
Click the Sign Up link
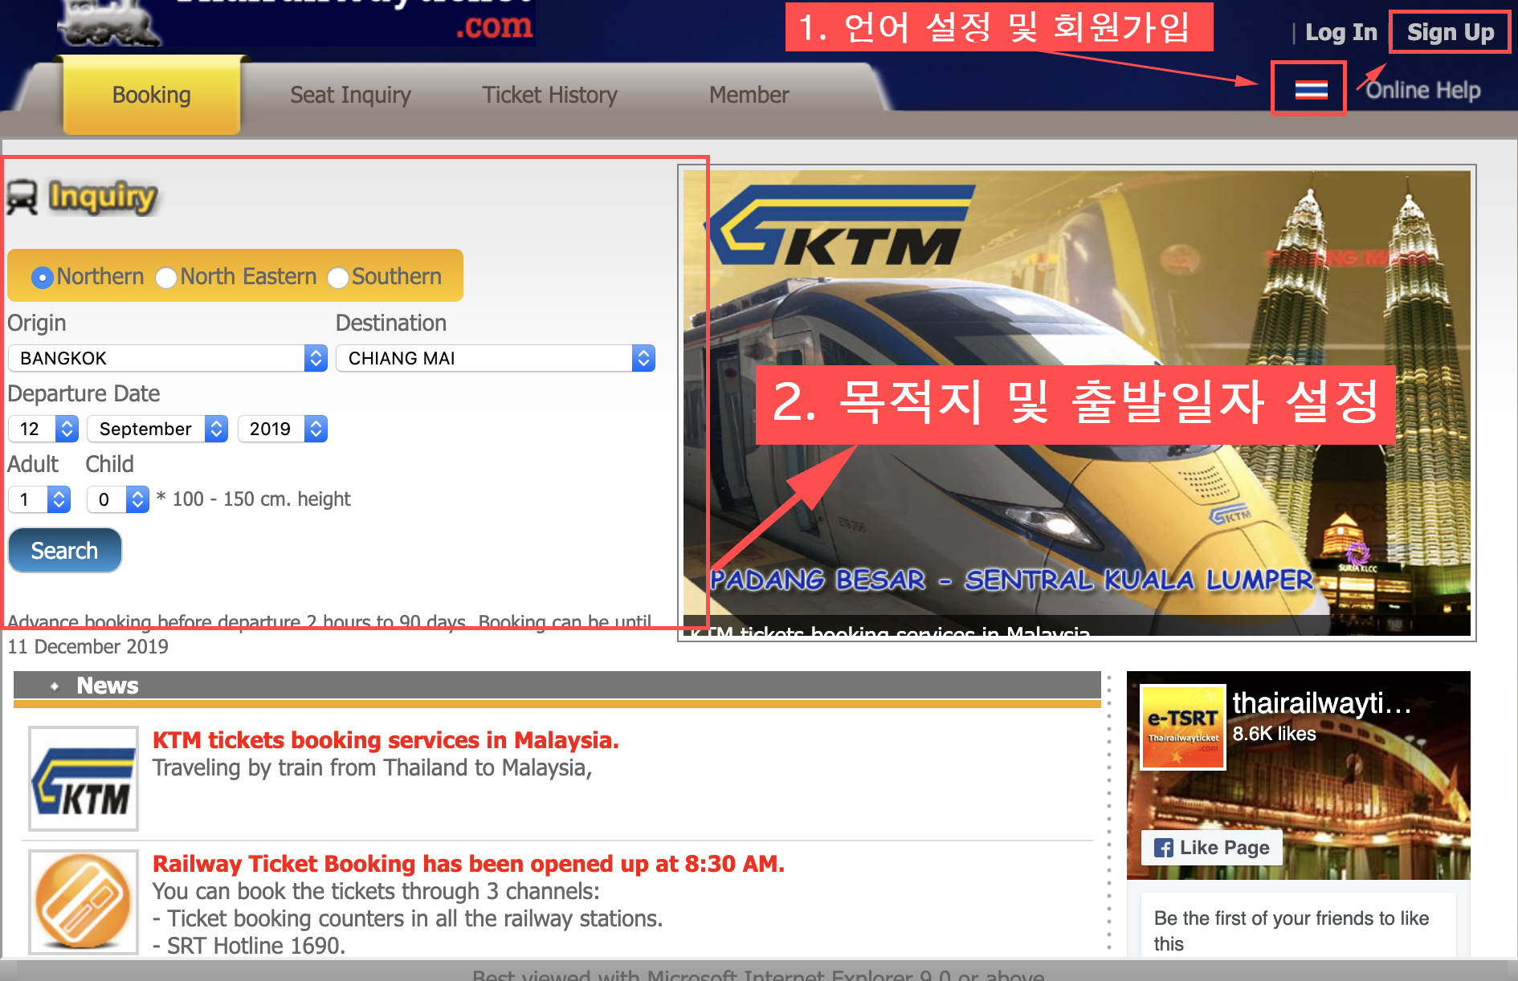(x=1451, y=32)
